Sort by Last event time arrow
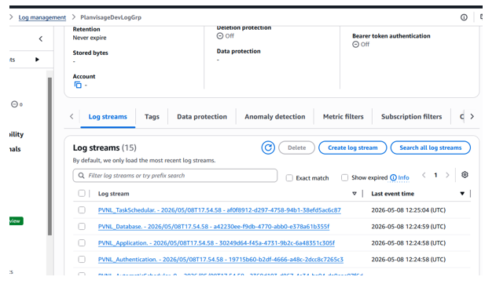Screen dimensions: 496x295 [462, 194]
